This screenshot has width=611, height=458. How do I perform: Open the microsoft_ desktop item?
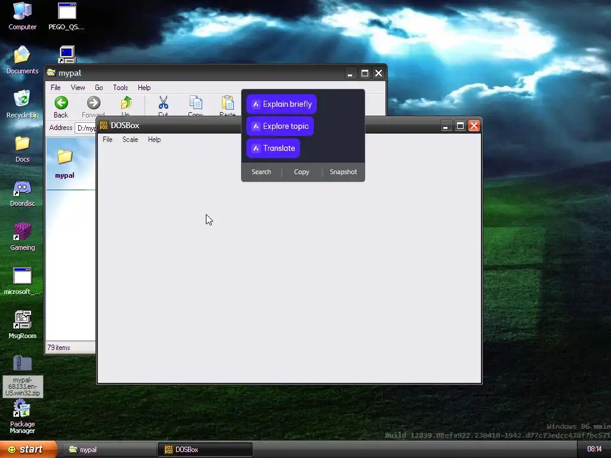22,280
